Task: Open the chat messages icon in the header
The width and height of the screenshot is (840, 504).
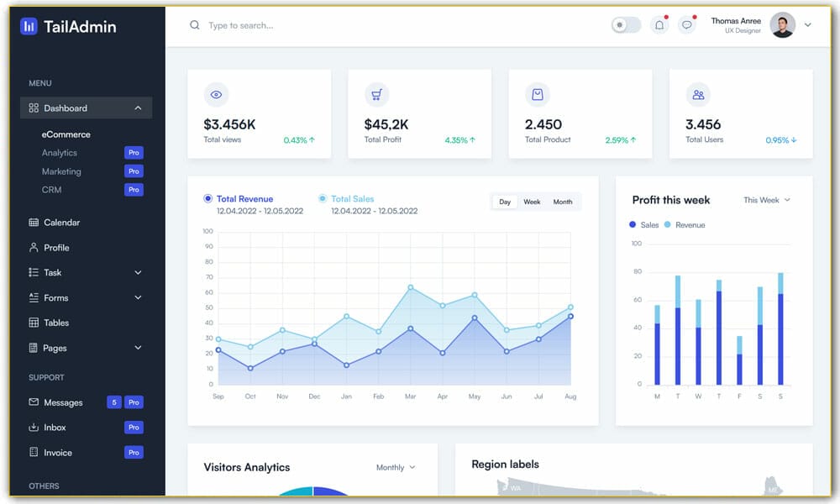Action: click(x=686, y=24)
